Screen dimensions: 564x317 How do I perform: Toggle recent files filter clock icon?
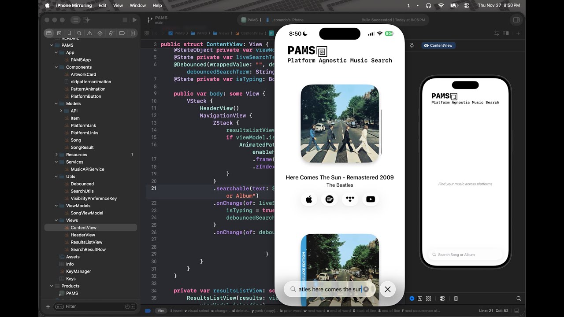127,306
